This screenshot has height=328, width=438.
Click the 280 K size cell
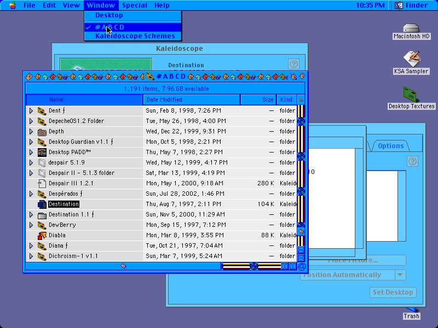(266, 184)
